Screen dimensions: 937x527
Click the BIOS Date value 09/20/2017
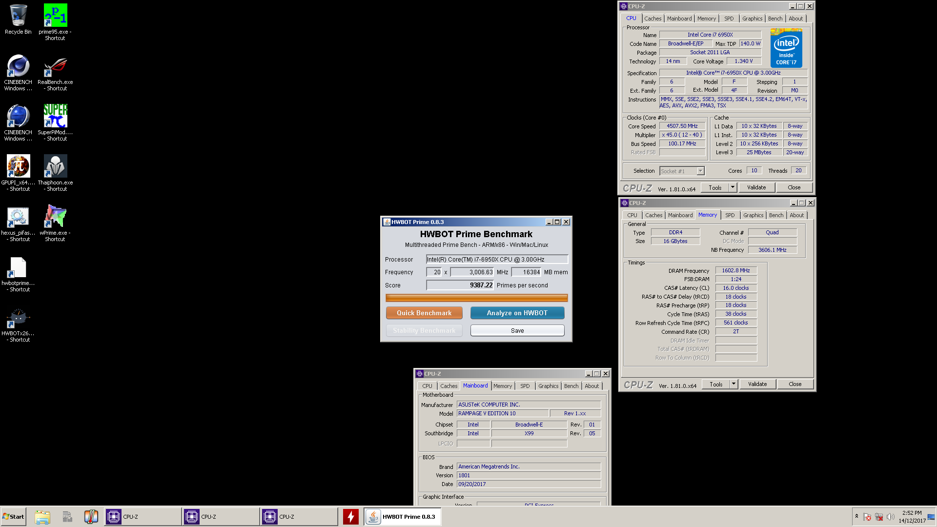(x=529, y=484)
